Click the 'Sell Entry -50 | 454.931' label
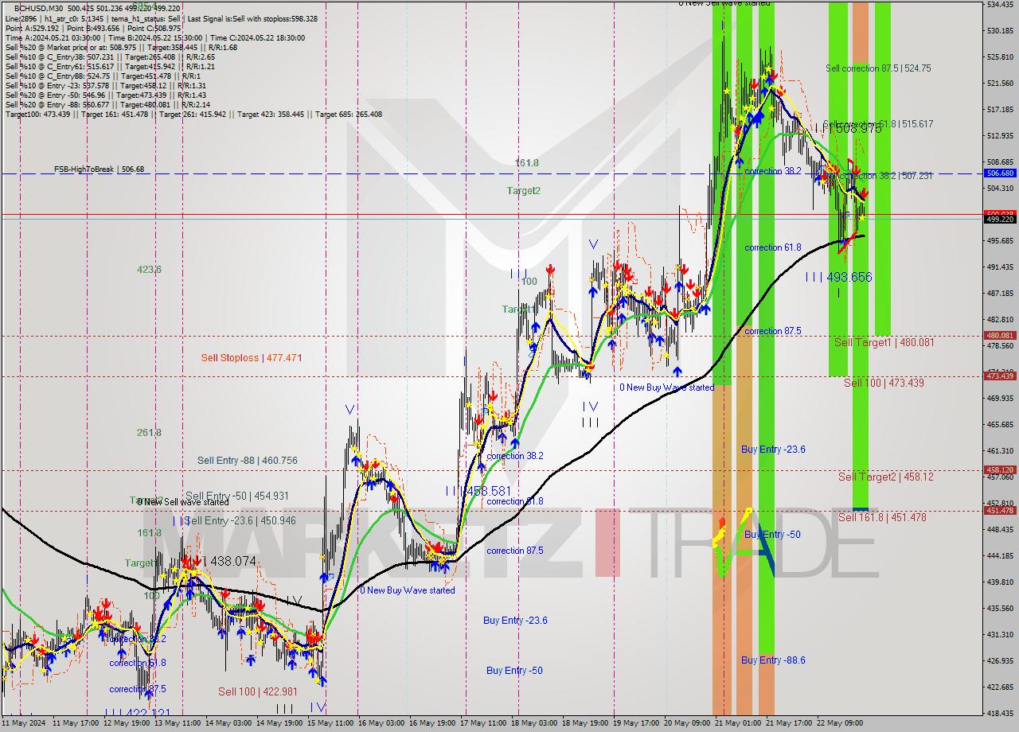 tap(237, 496)
